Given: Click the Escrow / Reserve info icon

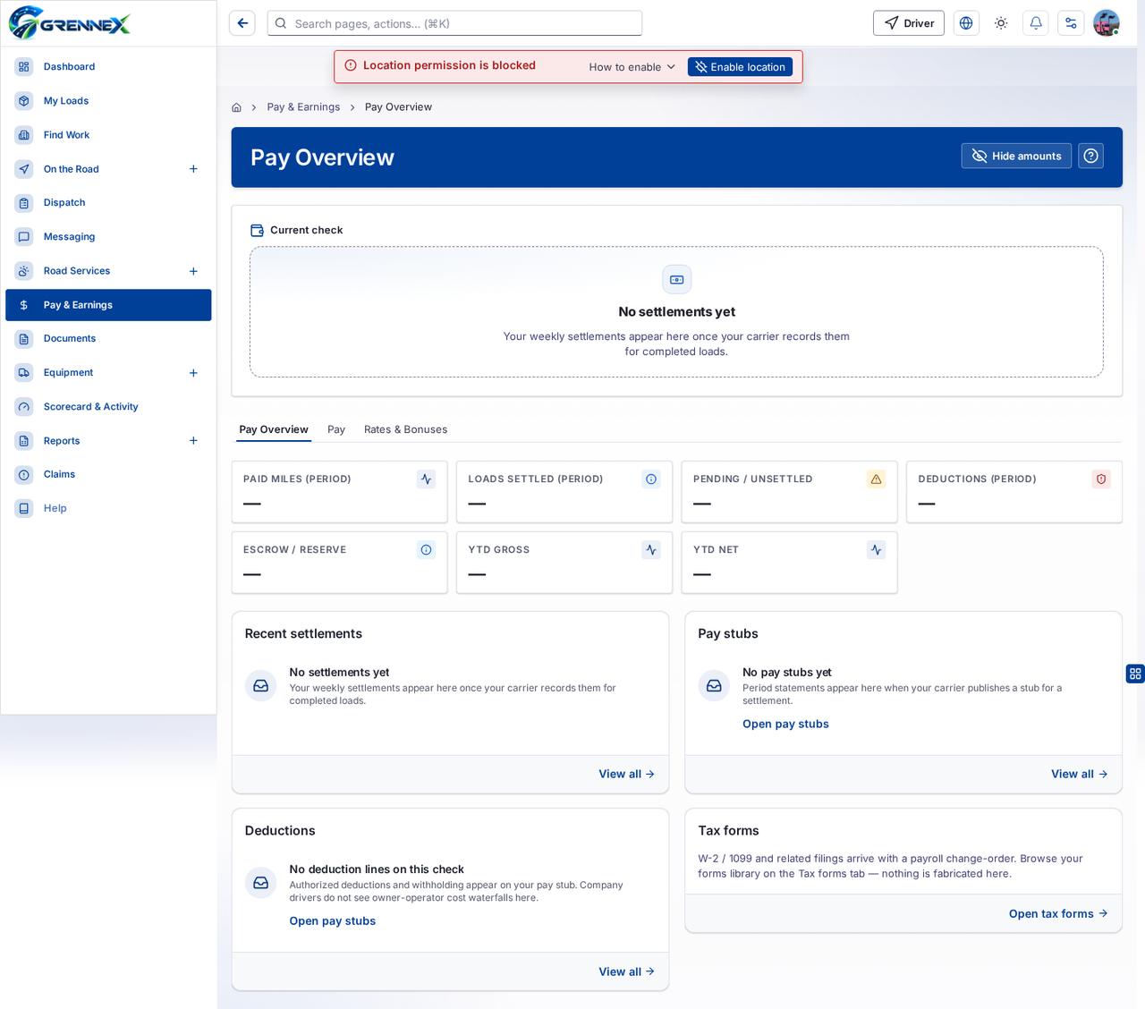Looking at the screenshot, I should pyautogui.click(x=427, y=550).
